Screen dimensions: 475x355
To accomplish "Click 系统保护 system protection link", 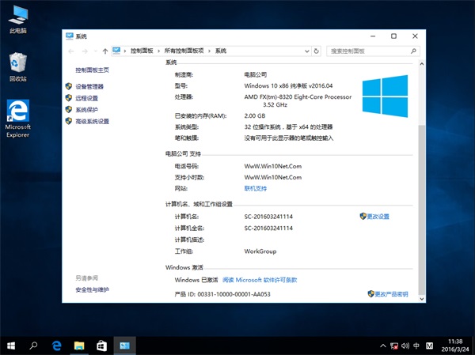I will 86,110.
